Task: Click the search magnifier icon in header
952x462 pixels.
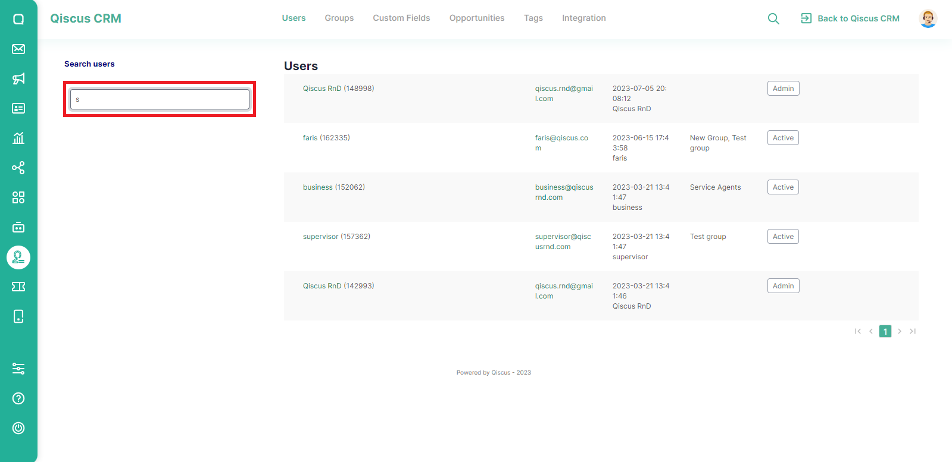Action: tap(773, 18)
